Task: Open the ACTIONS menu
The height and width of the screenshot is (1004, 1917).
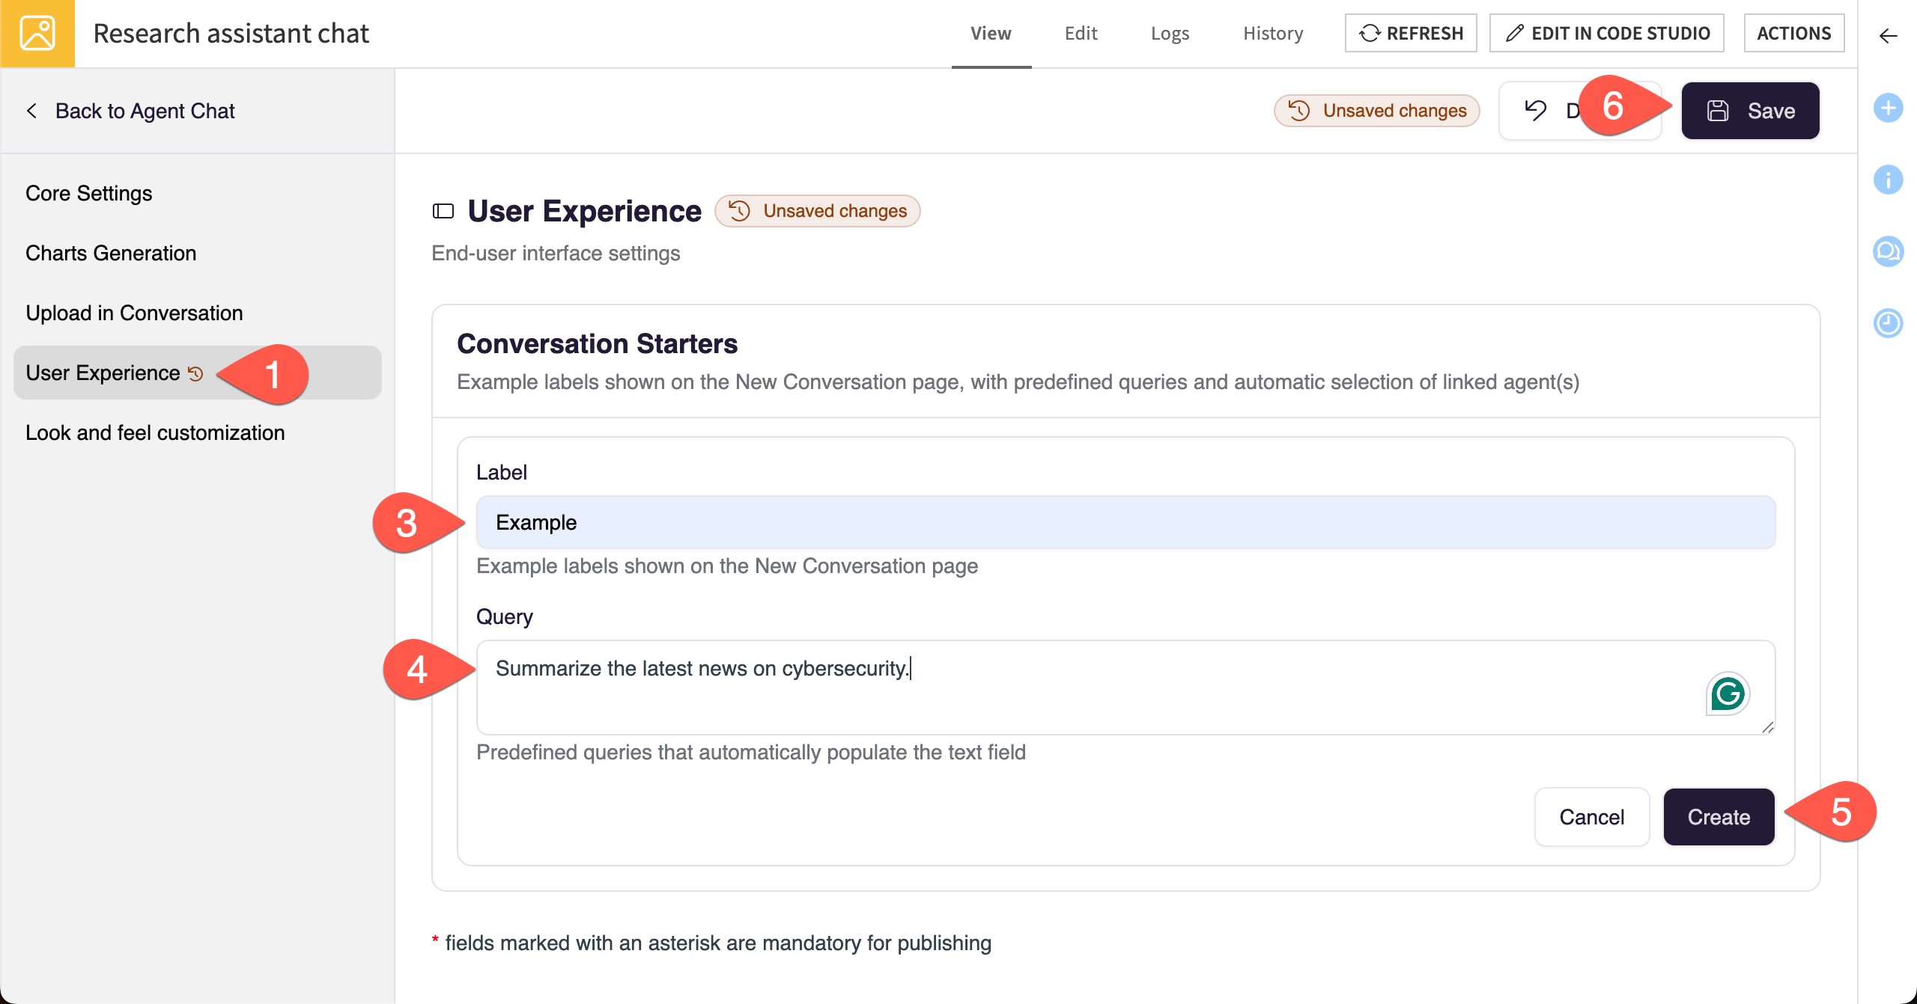Action: pos(1794,34)
